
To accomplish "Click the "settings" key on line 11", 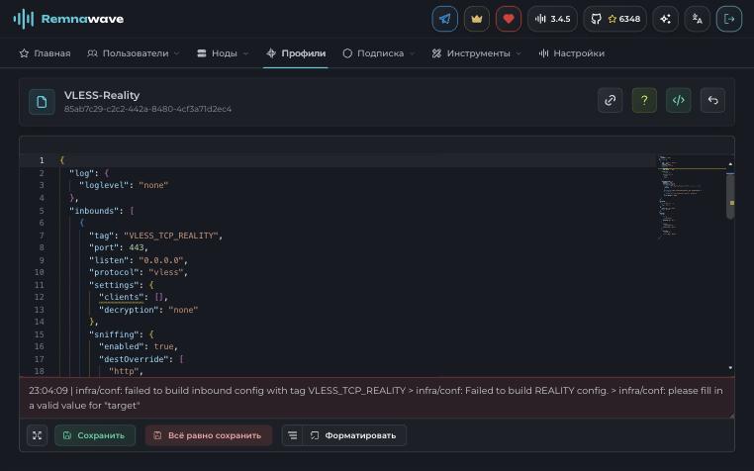I will (x=114, y=285).
